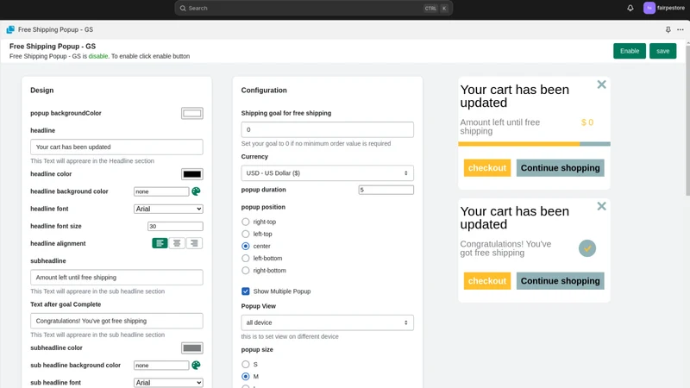This screenshot has width=690, height=388.
Task: Open subheadline color swatch
Action: click(192, 348)
